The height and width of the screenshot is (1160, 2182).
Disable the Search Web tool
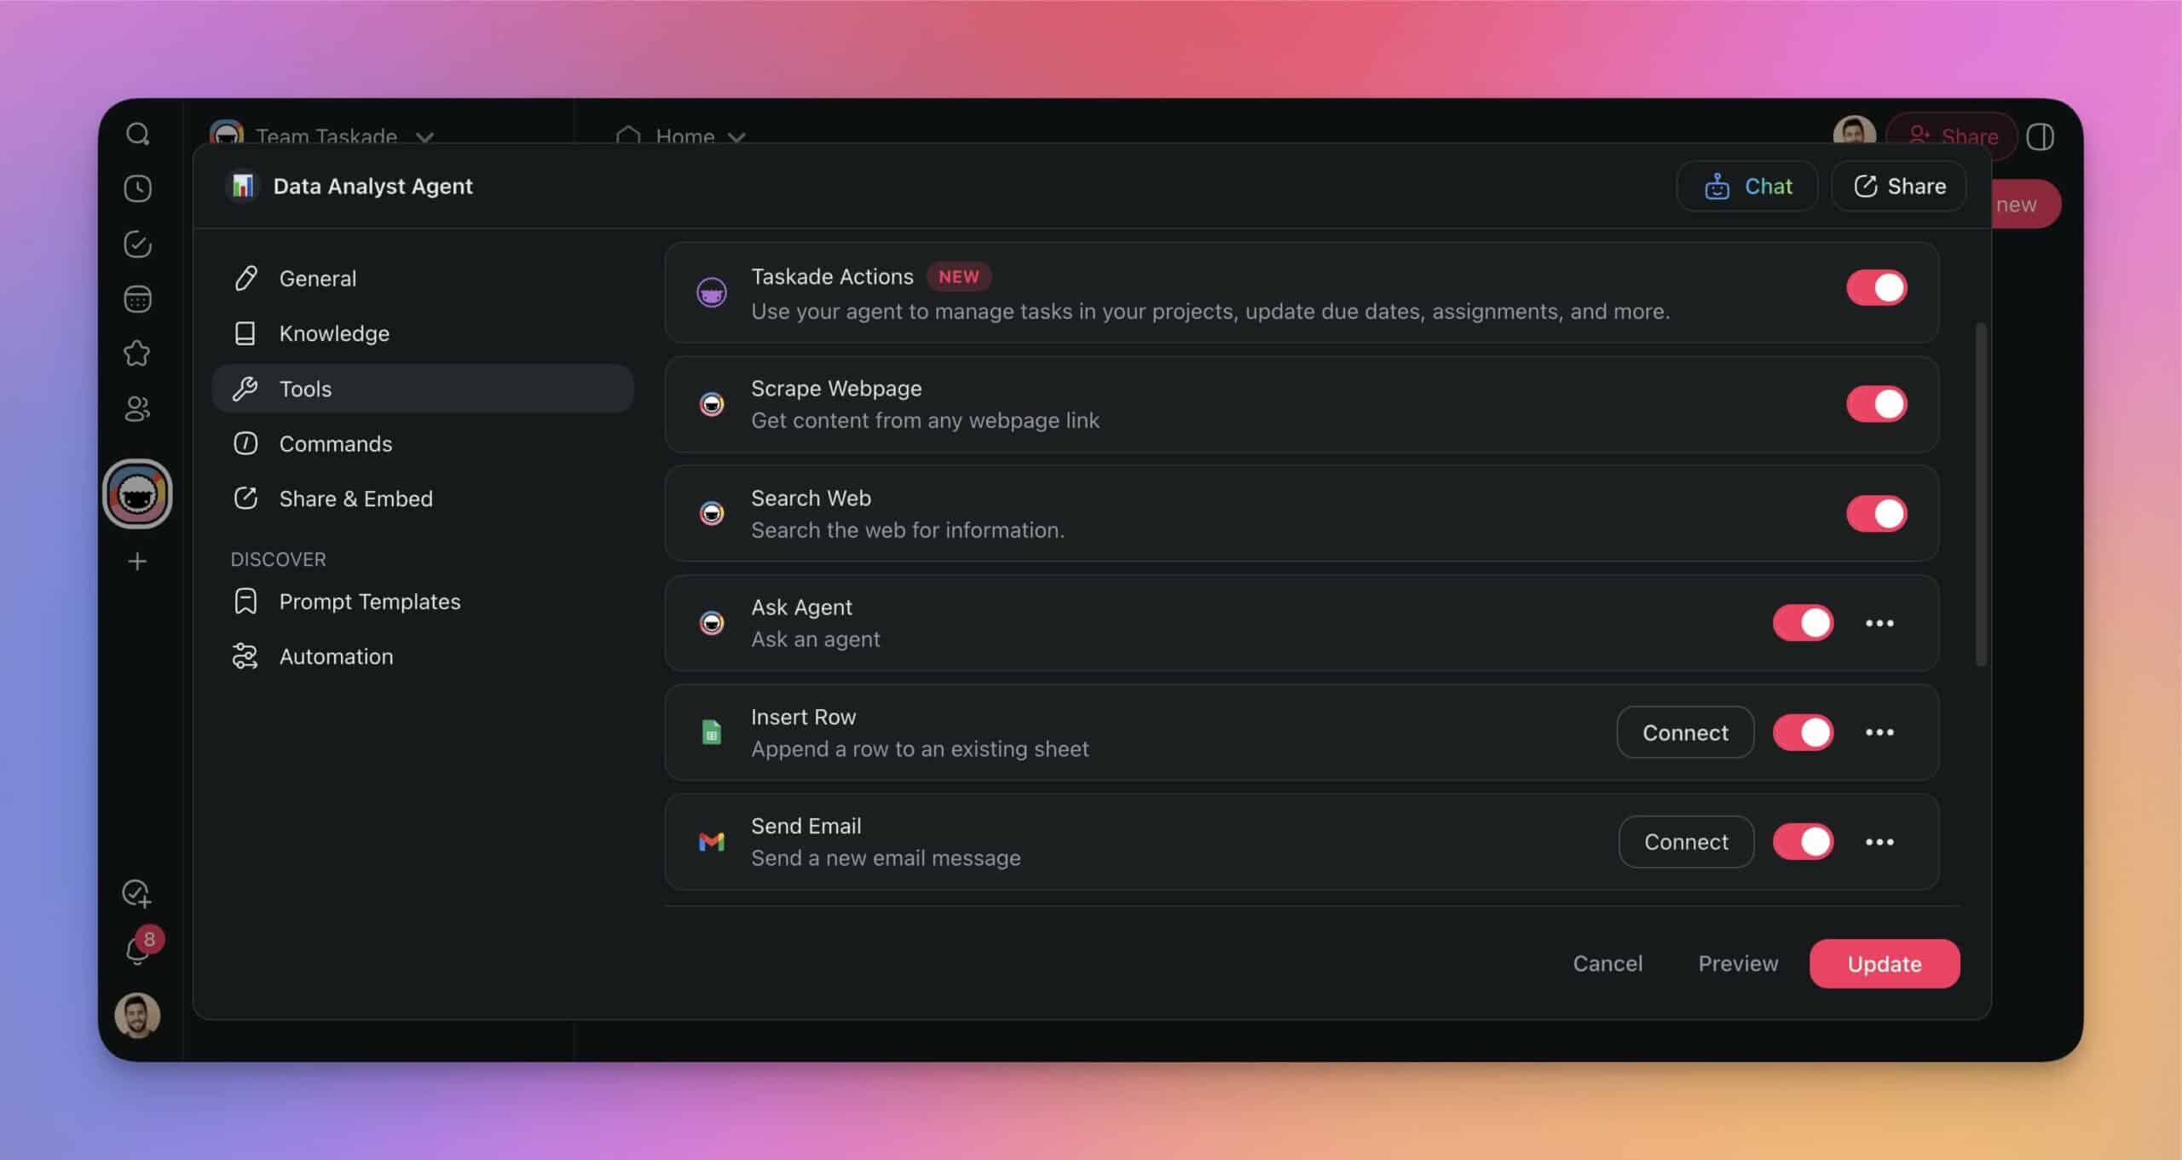(x=1878, y=514)
